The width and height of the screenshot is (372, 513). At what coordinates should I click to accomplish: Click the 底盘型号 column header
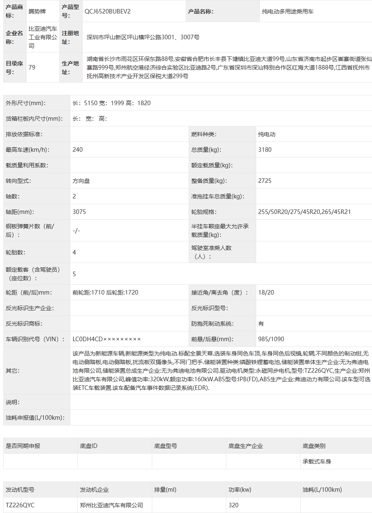point(166,446)
